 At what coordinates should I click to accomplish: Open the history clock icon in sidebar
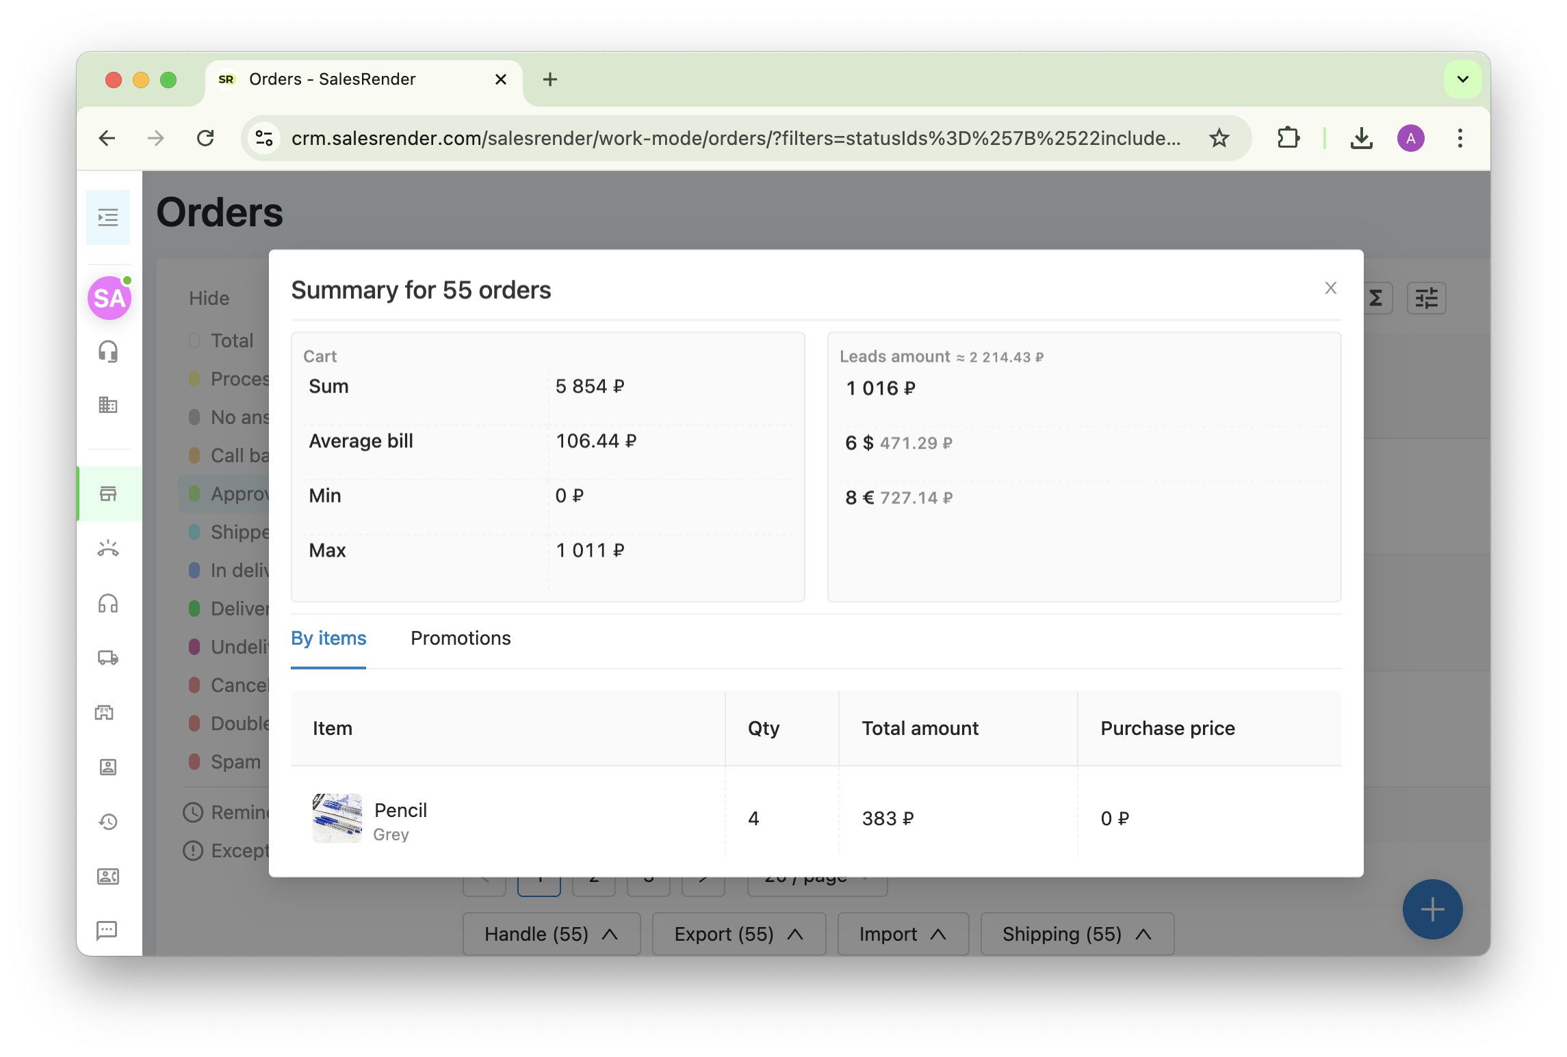click(x=108, y=821)
